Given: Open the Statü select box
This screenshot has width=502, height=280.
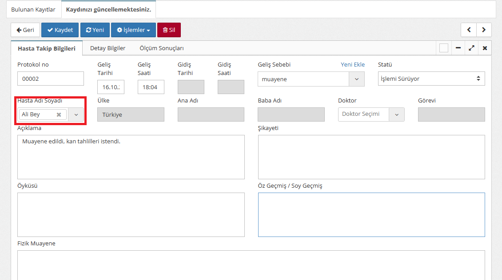Looking at the screenshot, I should point(431,79).
